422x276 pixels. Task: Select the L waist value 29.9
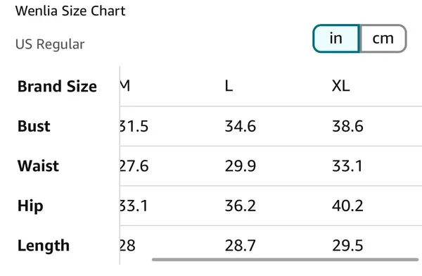[241, 165]
